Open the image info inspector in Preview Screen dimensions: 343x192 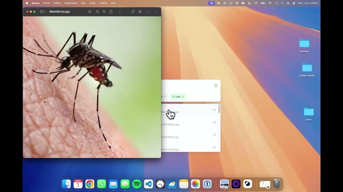(90, 12)
